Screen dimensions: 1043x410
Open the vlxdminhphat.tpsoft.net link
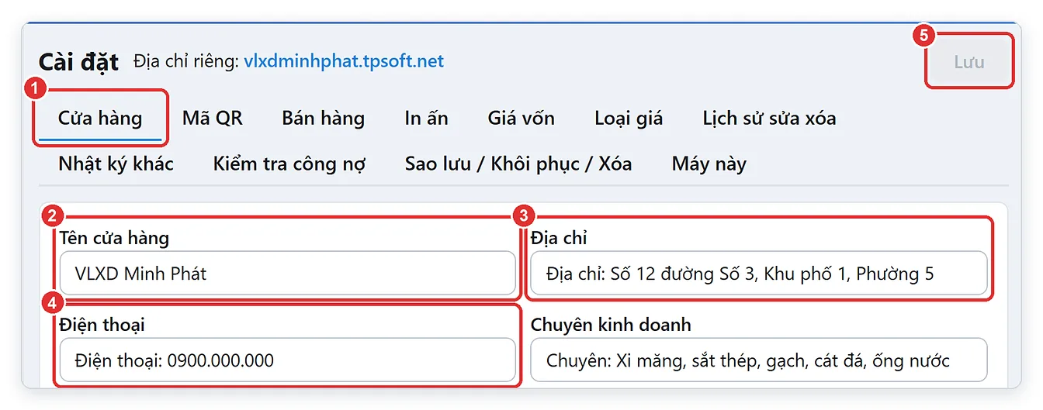[x=344, y=61]
